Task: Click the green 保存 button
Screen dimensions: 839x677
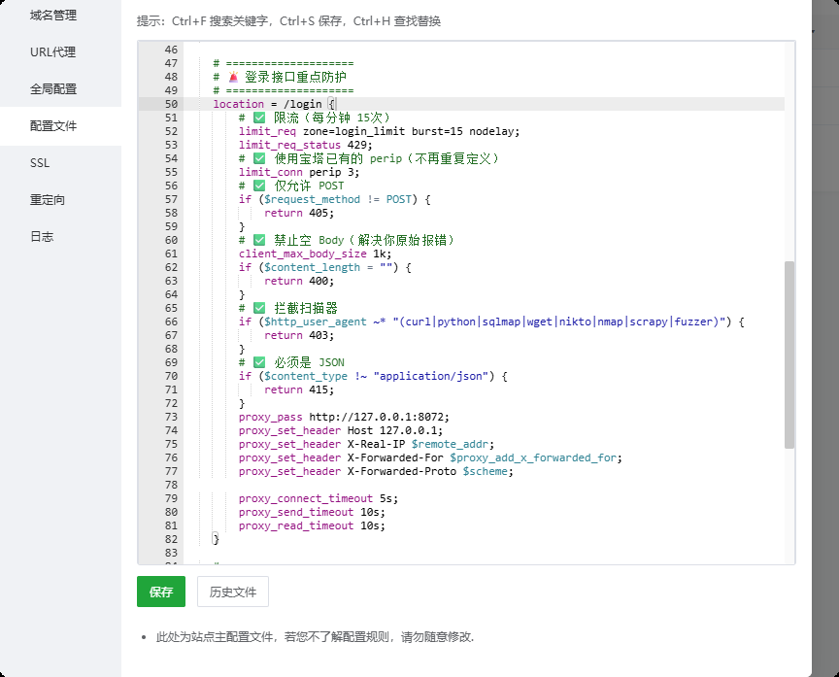Action: [161, 592]
